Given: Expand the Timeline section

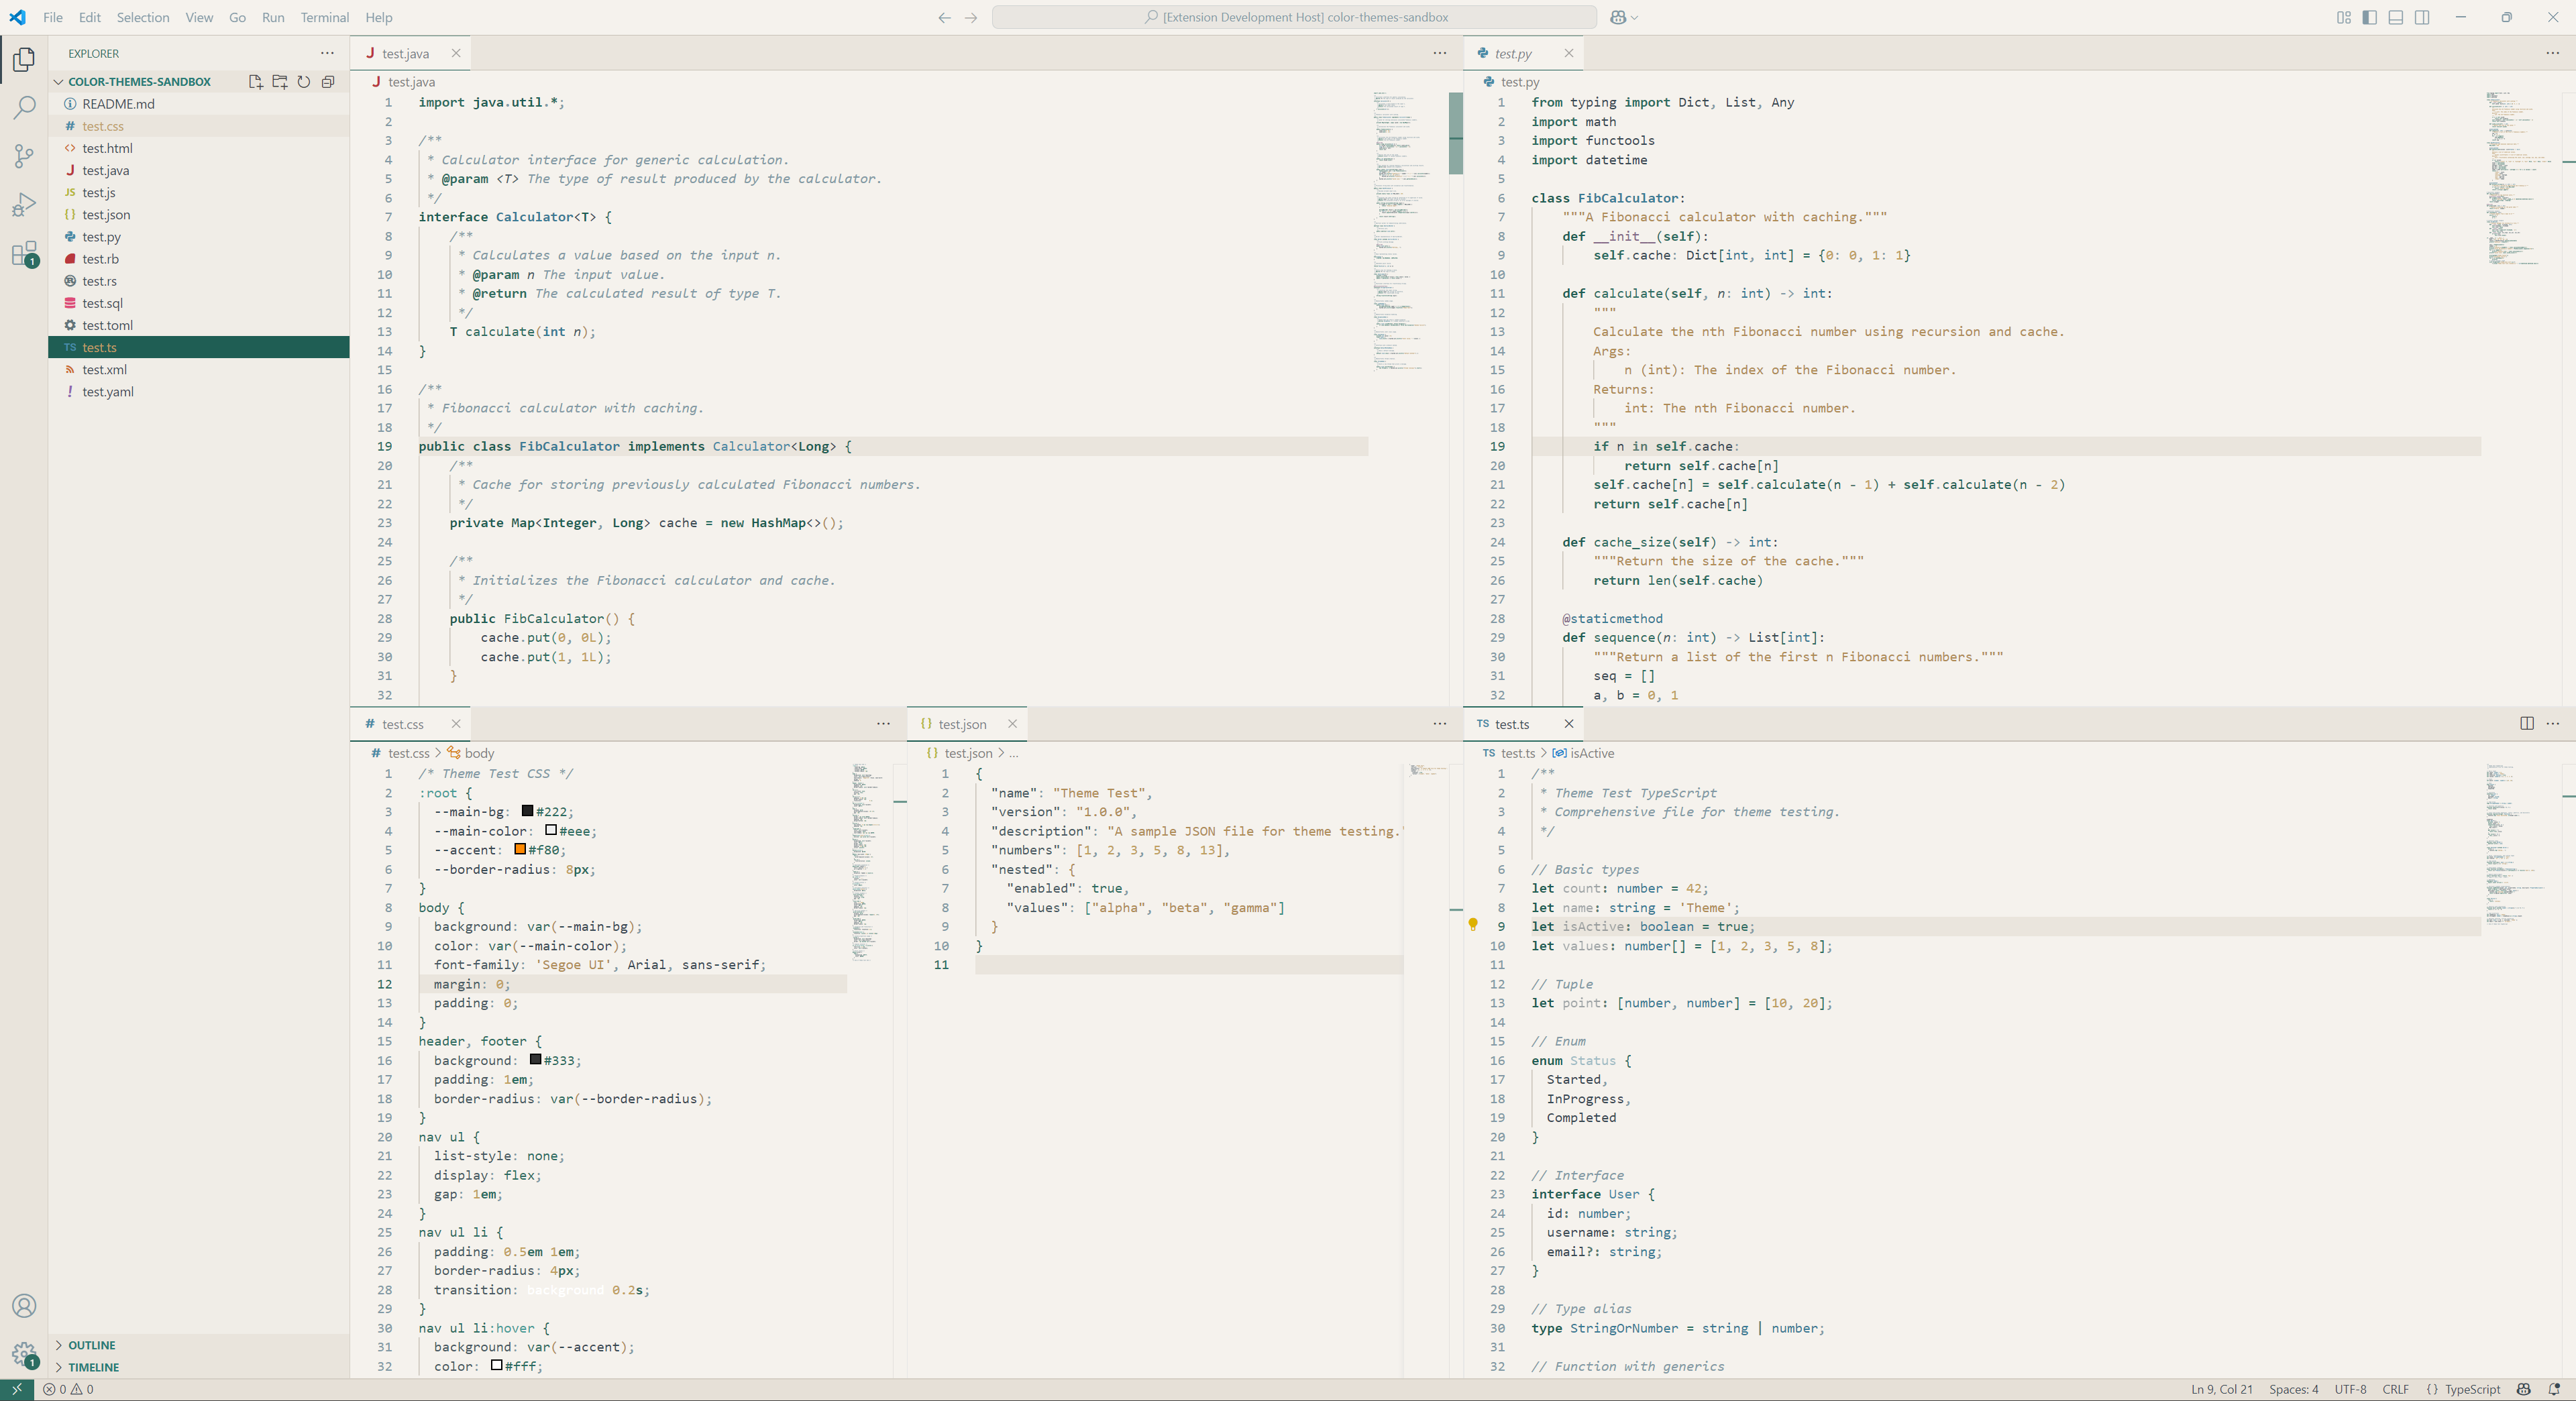Looking at the screenshot, I should [x=93, y=1367].
